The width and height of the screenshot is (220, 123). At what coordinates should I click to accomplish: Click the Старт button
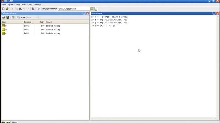pyautogui.click(x=6, y=122)
